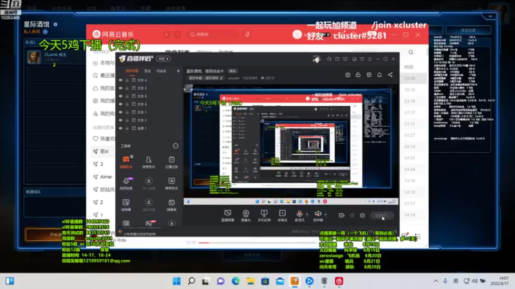Open Windows taskbar search
515x289 pixels.
191,281
